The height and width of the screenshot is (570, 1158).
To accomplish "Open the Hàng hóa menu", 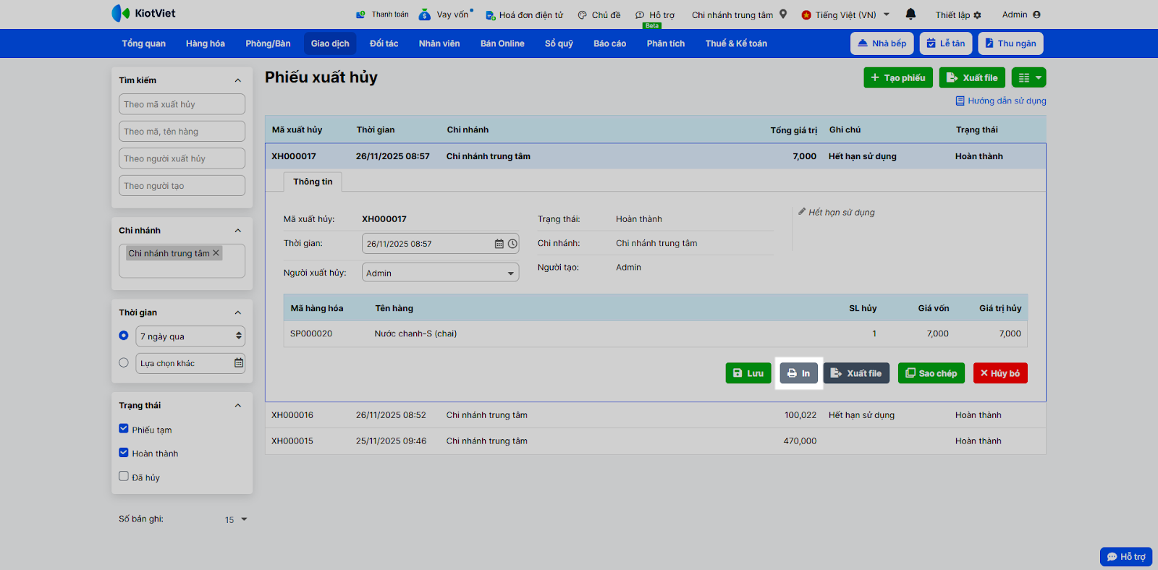I will (x=206, y=43).
